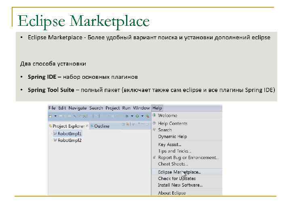The height and width of the screenshot is (218, 291).
Task: Expand the Run dropdown arrow
Action: click(x=142, y=116)
